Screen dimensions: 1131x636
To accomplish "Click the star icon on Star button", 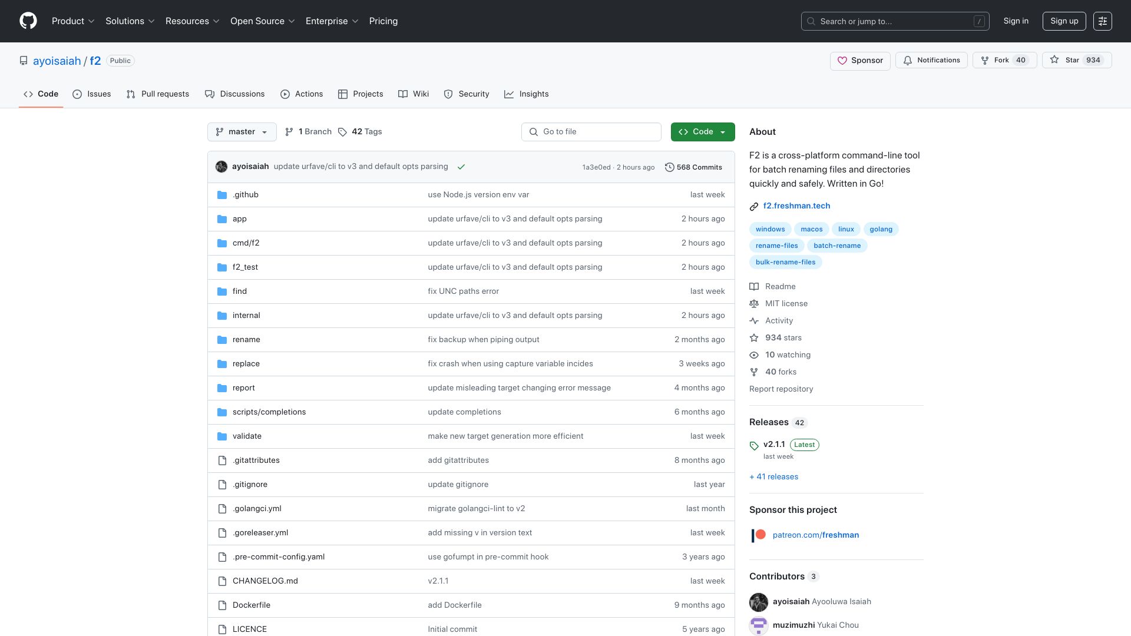I will point(1054,60).
